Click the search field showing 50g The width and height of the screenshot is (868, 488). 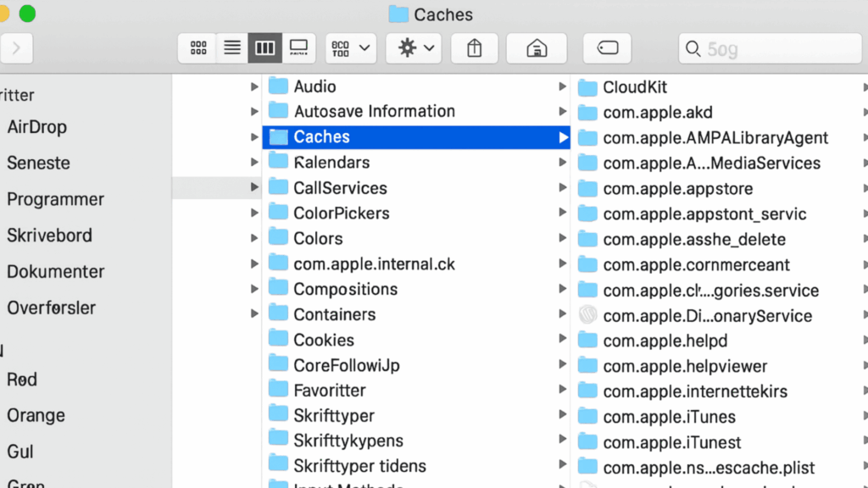coord(768,48)
